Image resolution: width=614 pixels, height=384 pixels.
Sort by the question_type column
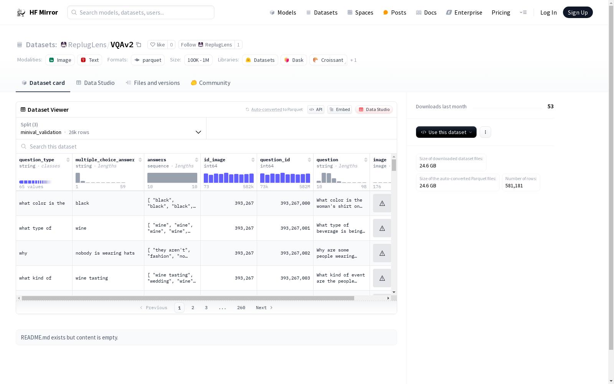68,160
